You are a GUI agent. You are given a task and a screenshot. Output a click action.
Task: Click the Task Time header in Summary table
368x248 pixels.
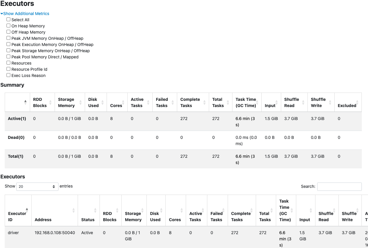click(x=246, y=102)
